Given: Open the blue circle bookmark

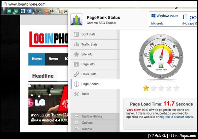Looking at the screenshot, I should click(23, 11).
